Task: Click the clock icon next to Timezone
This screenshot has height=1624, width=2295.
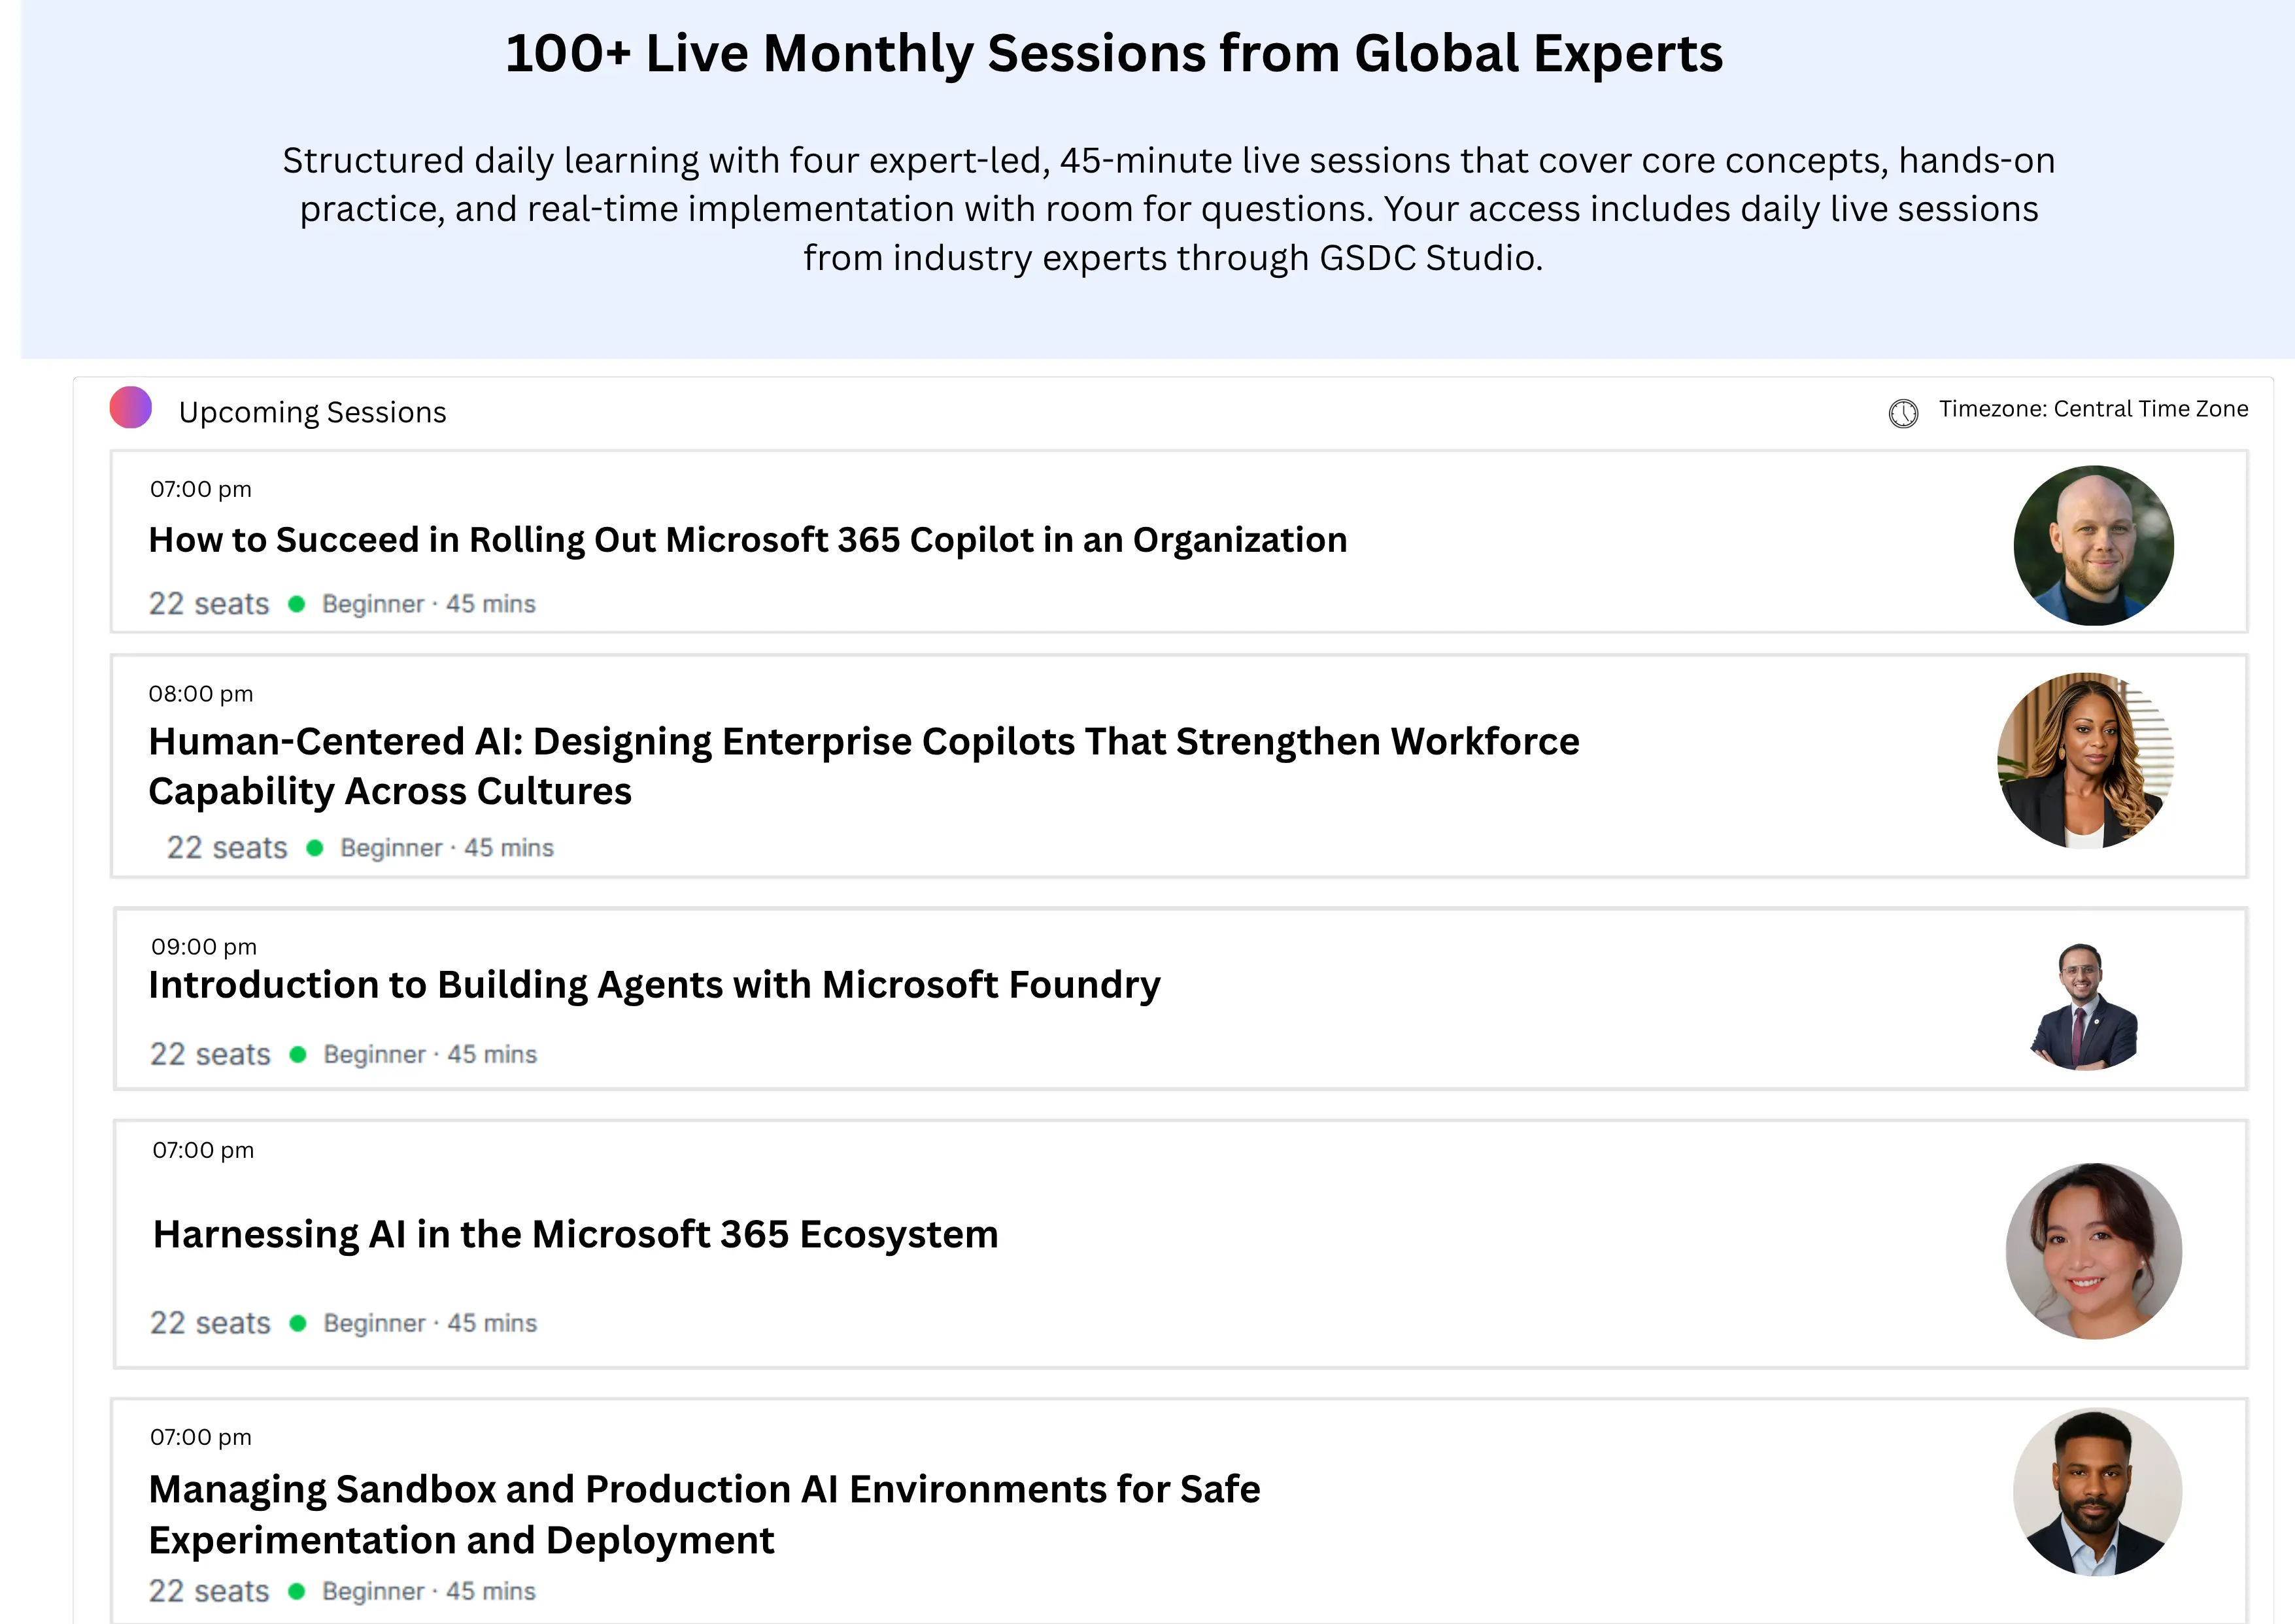Action: click(x=1903, y=413)
